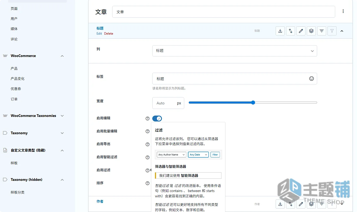Open 产品 under WooCommerce
The height and width of the screenshot is (212, 357).
pos(14,68)
